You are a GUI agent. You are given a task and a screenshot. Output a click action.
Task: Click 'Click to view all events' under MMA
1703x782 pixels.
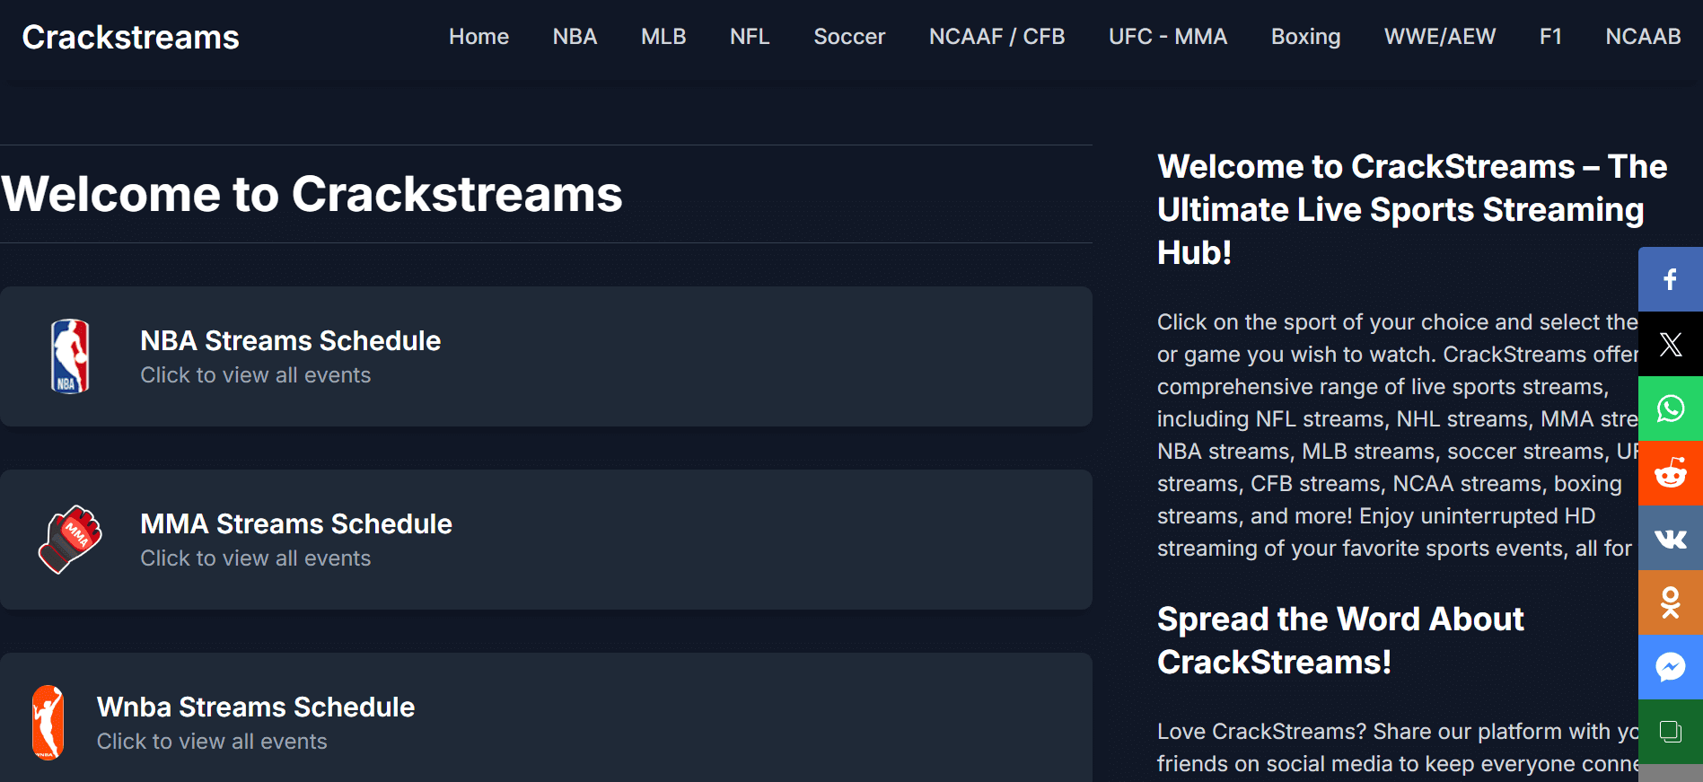[256, 558]
